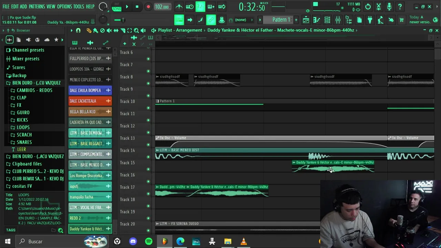Viewport: 441px width, 248px height.
Task: Show the browser cloud tab icon
Action: 47,40
